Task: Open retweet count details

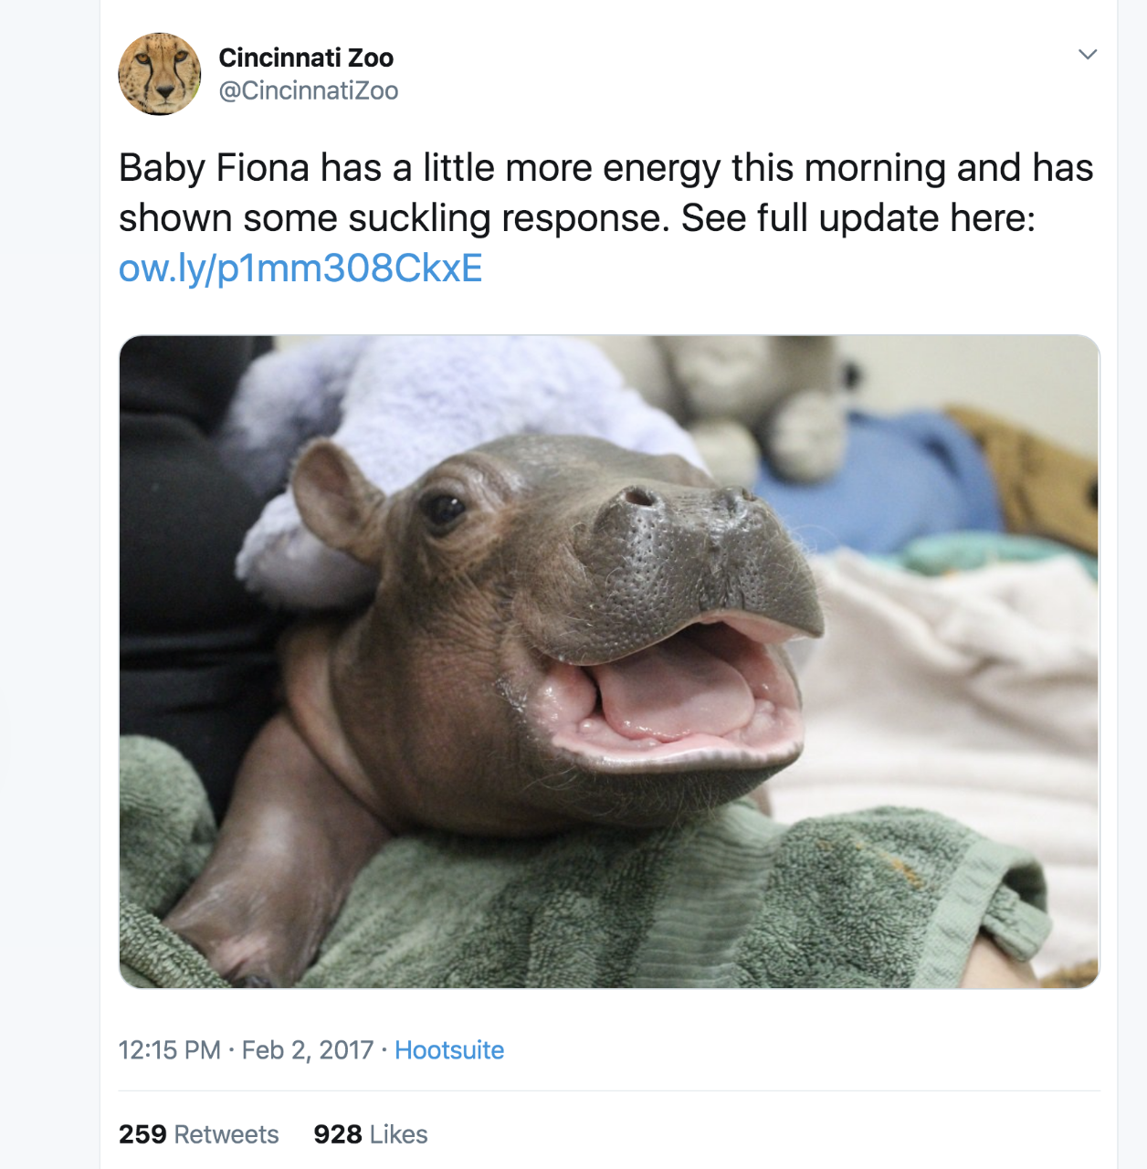Action: point(200,1134)
